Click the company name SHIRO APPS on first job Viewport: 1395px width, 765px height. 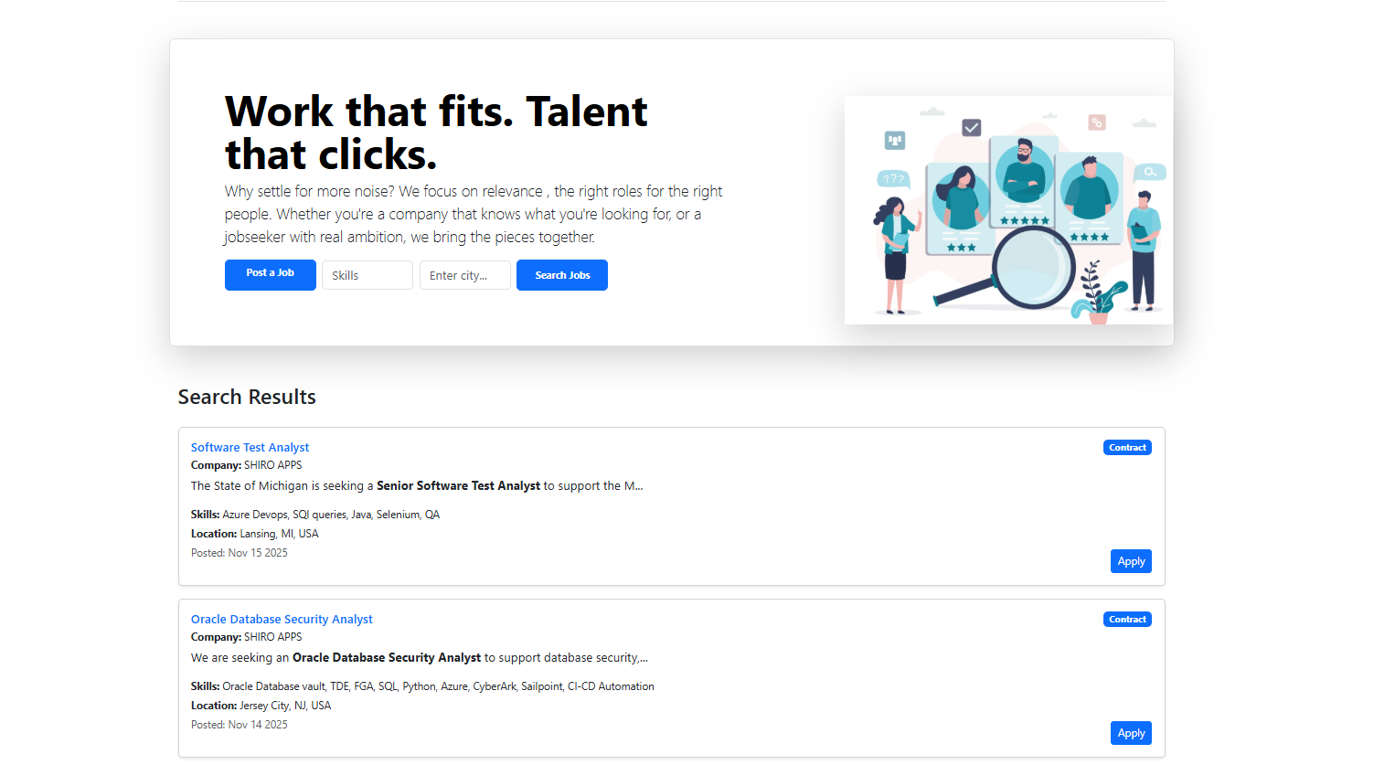[272, 464]
